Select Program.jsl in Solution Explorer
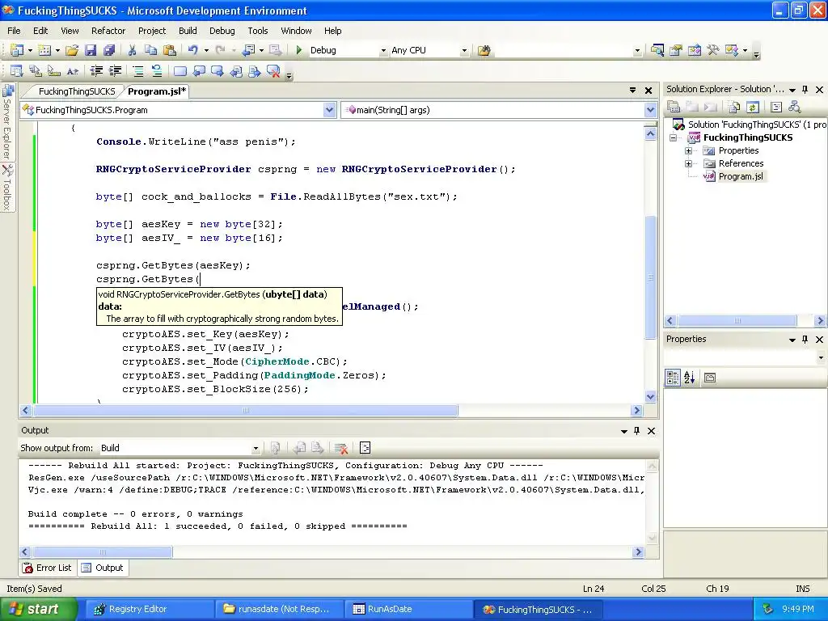 (741, 176)
